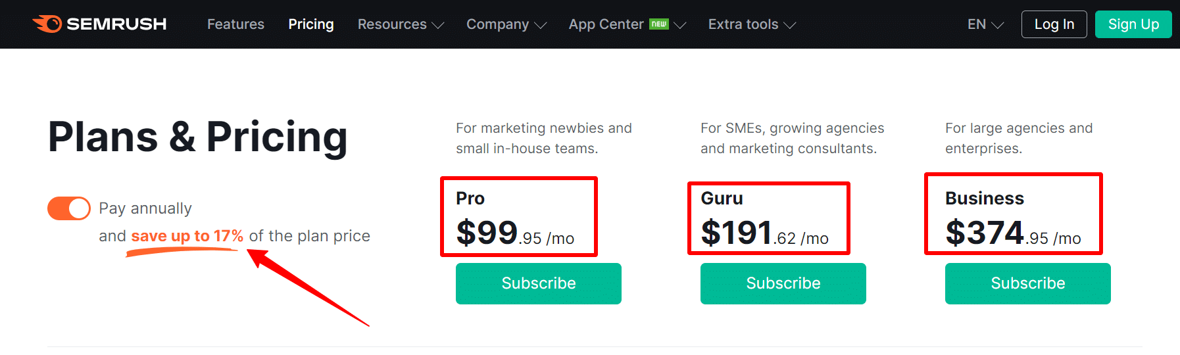Toggle the Pay annually switch
Viewport: 1180px width, 355px height.
pyautogui.click(x=69, y=208)
